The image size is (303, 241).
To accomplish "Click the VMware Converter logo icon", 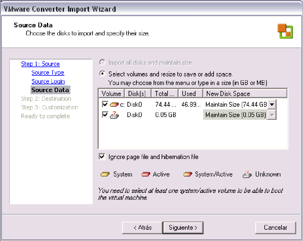I will point(285,31).
